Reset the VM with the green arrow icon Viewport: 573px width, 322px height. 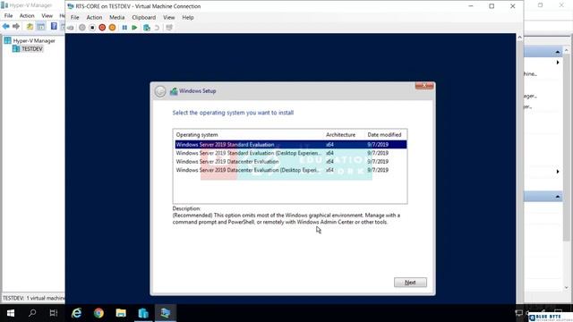click(134, 28)
